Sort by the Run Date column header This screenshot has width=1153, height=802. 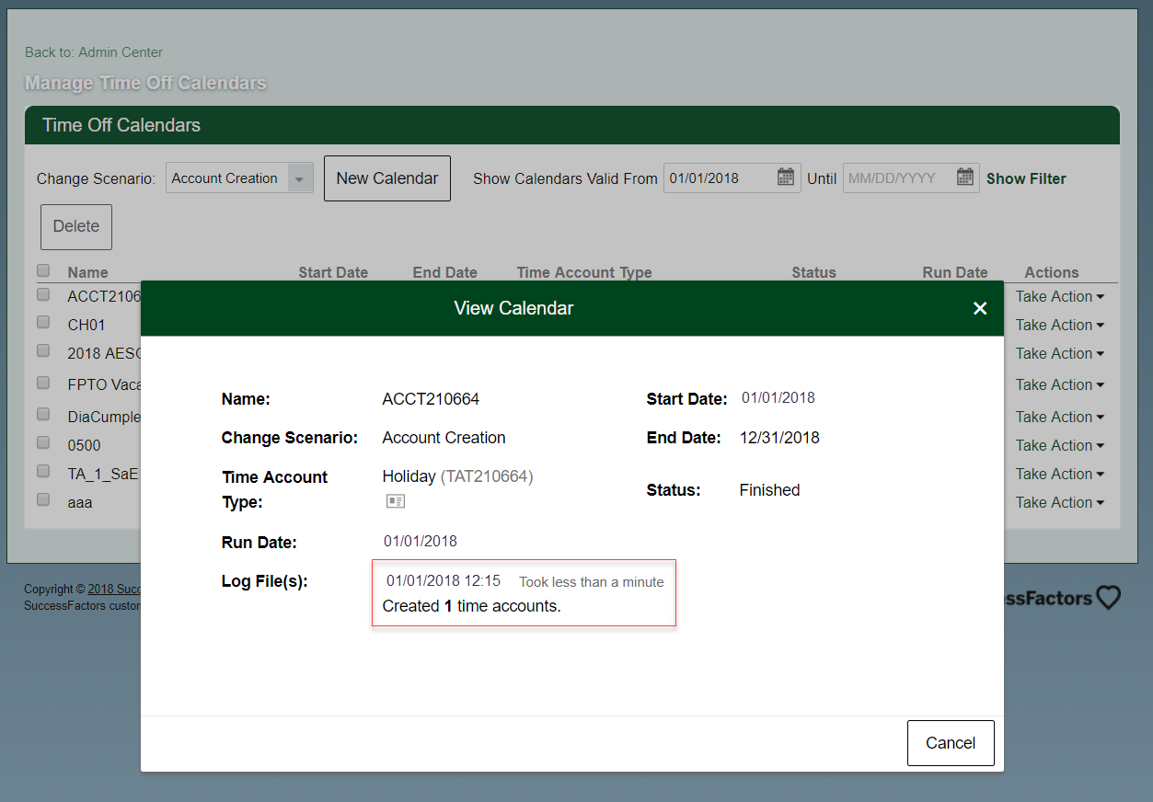tap(955, 272)
